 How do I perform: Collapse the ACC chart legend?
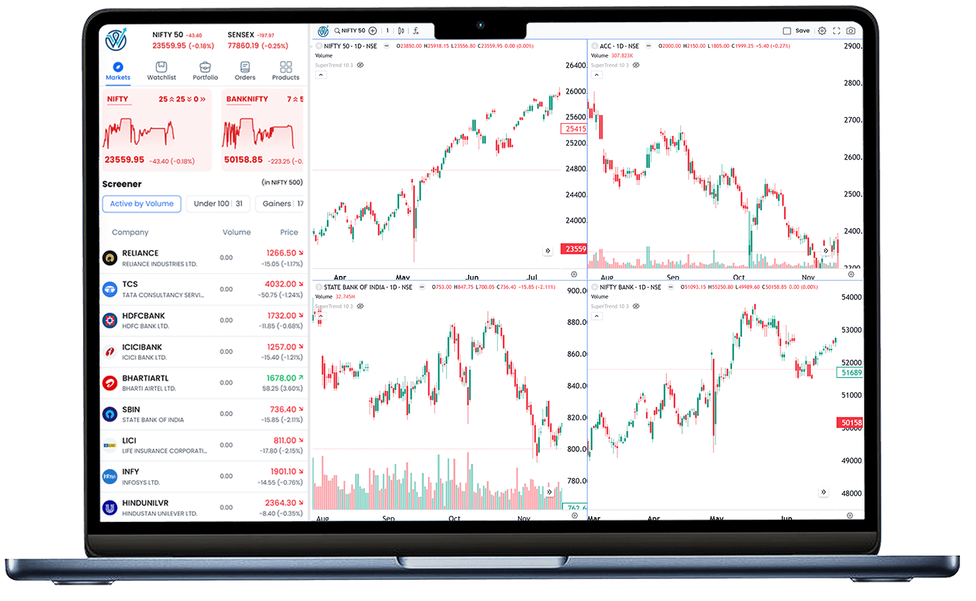click(x=596, y=75)
